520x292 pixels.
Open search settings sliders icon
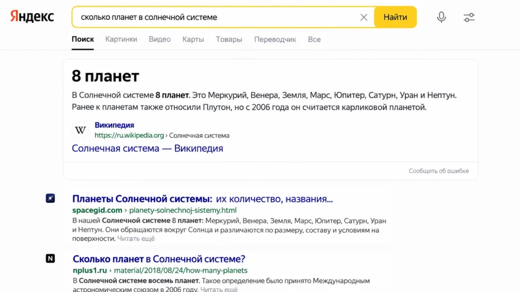coord(469,17)
